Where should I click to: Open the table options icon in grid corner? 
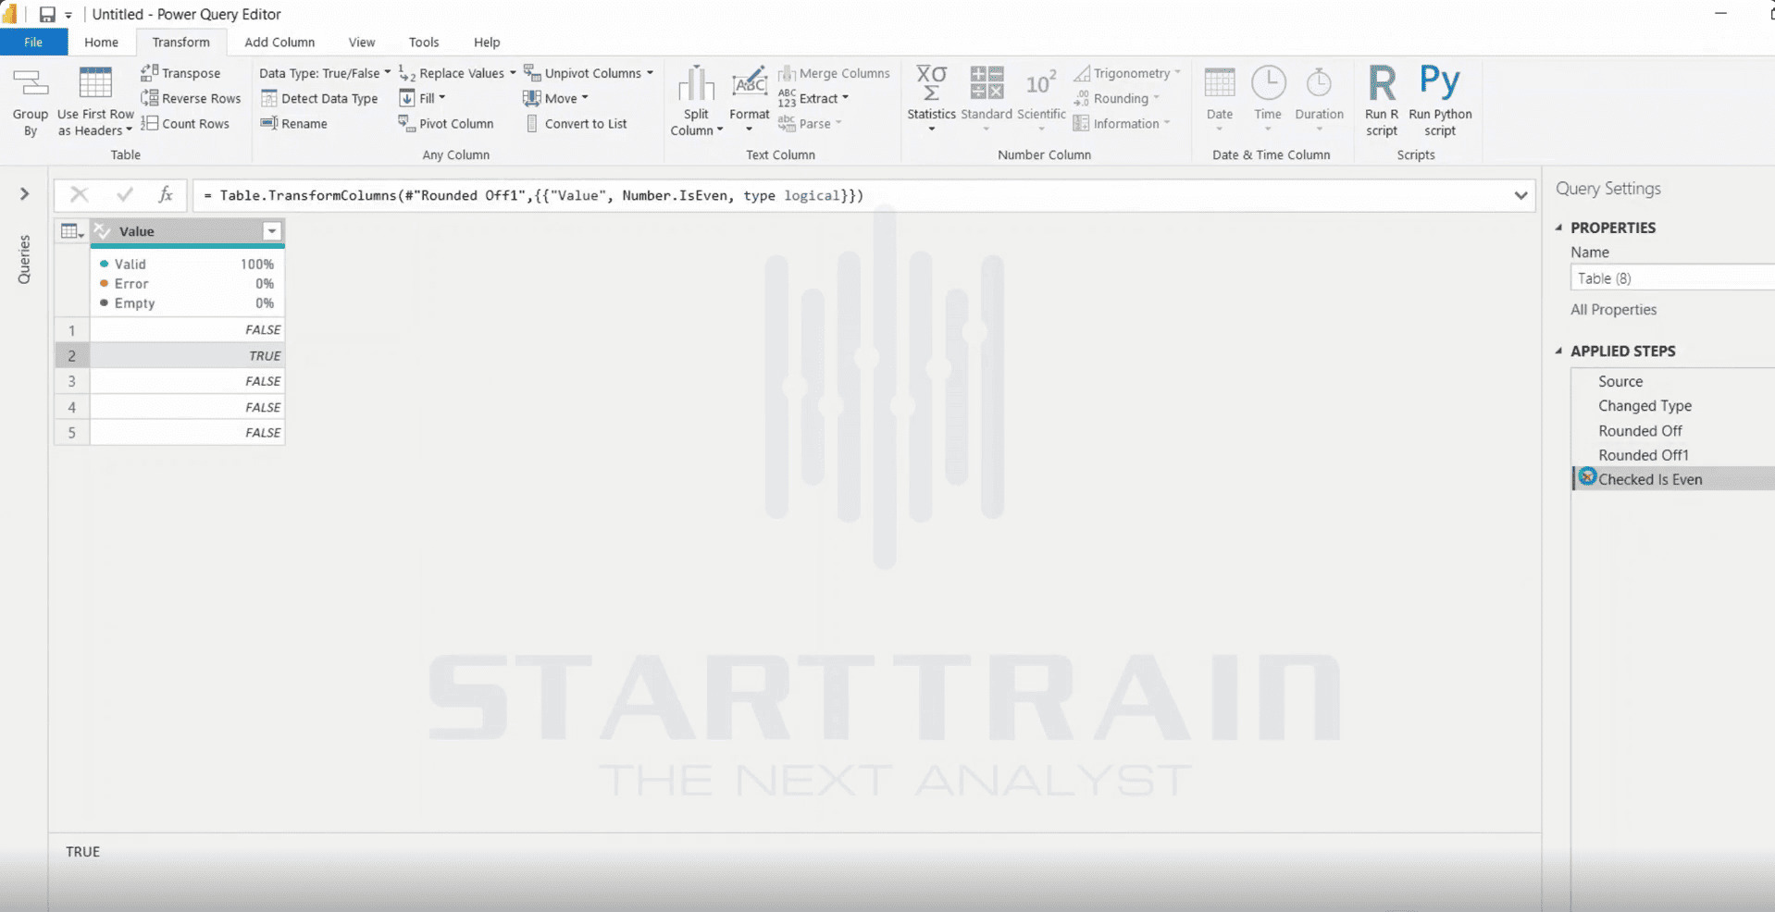(72, 231)
